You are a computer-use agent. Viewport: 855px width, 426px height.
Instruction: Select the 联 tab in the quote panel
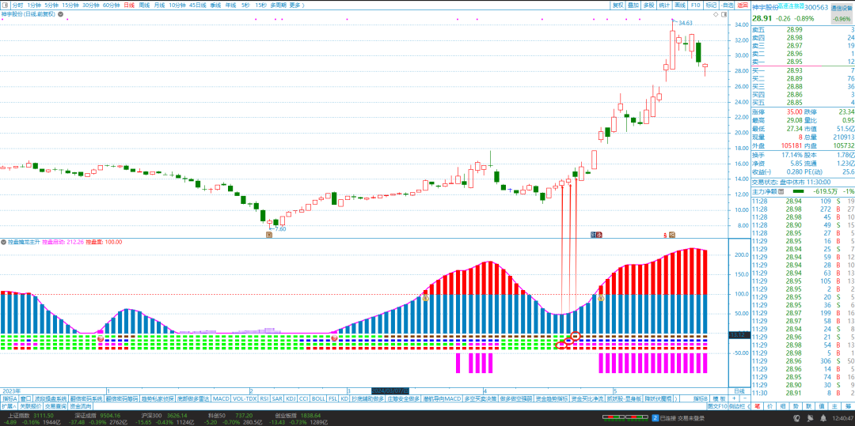coord(810,406)
